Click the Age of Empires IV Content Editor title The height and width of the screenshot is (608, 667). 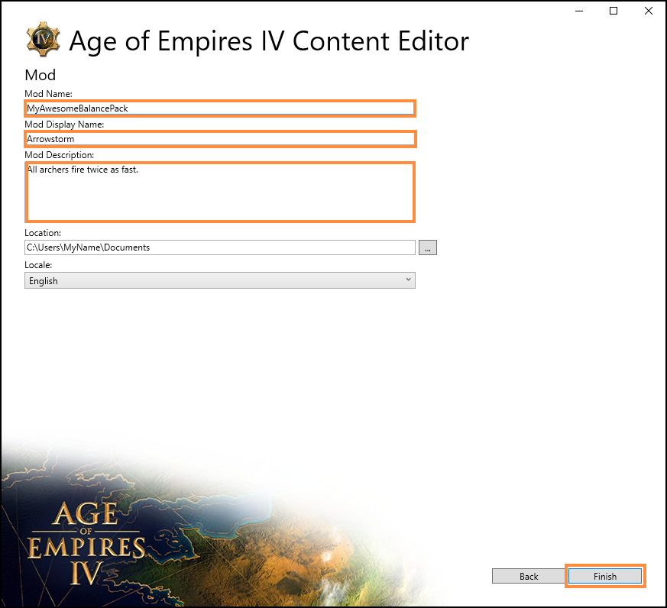click(x=269, y=41)
